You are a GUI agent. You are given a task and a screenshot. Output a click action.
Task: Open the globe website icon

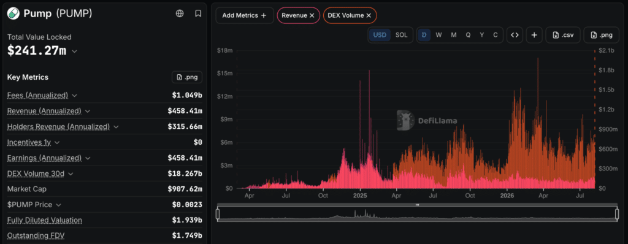180,13
